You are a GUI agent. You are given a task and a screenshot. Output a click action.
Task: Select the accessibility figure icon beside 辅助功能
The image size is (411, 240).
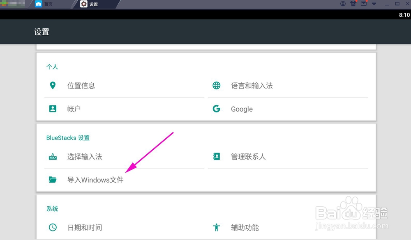click(217, 227)
